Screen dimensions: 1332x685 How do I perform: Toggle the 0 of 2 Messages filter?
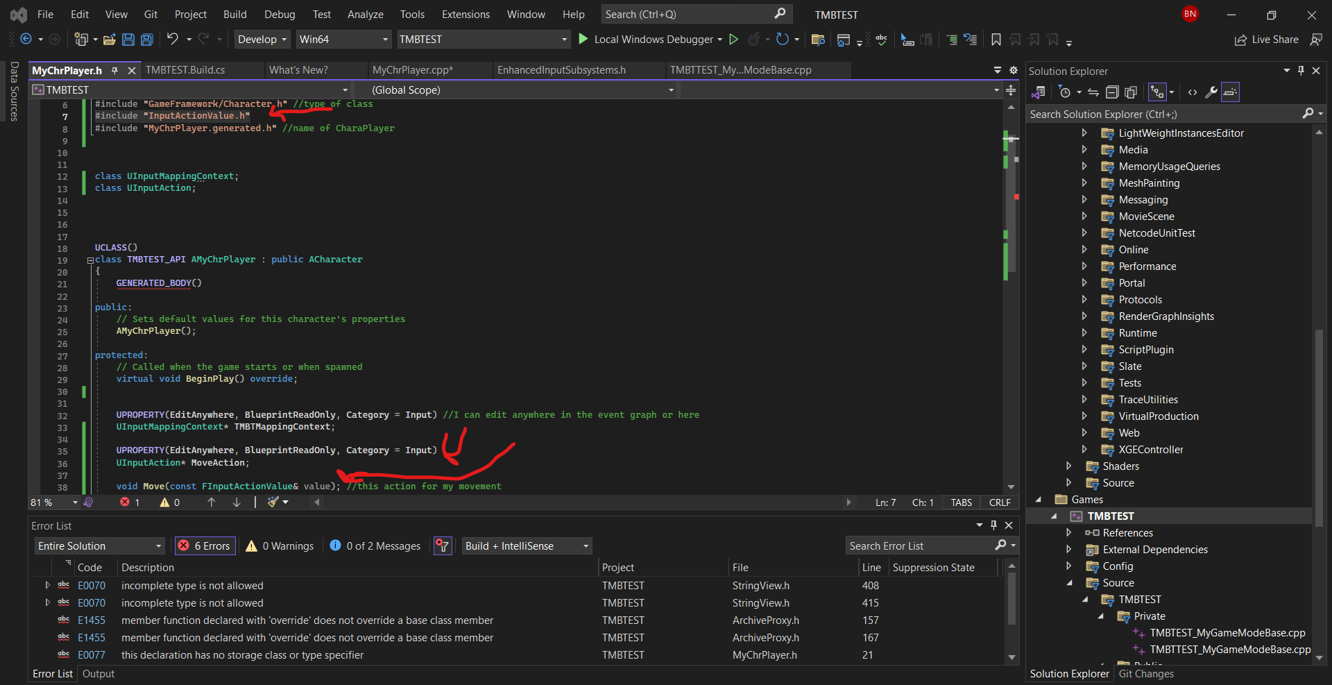[375, 546]
